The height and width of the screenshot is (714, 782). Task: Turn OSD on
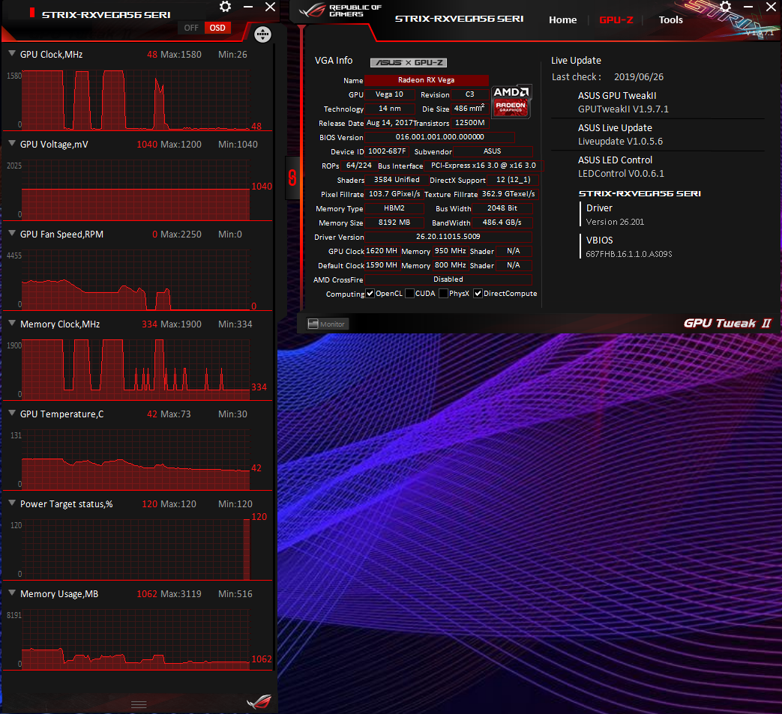[x=217, y=28]
